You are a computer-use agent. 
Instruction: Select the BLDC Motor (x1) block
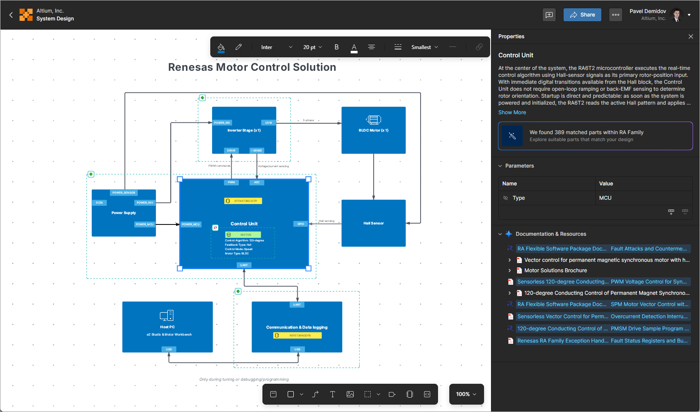[374, 130]
